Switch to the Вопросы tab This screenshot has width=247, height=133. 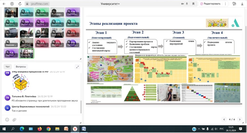click(x=21, y=67)
